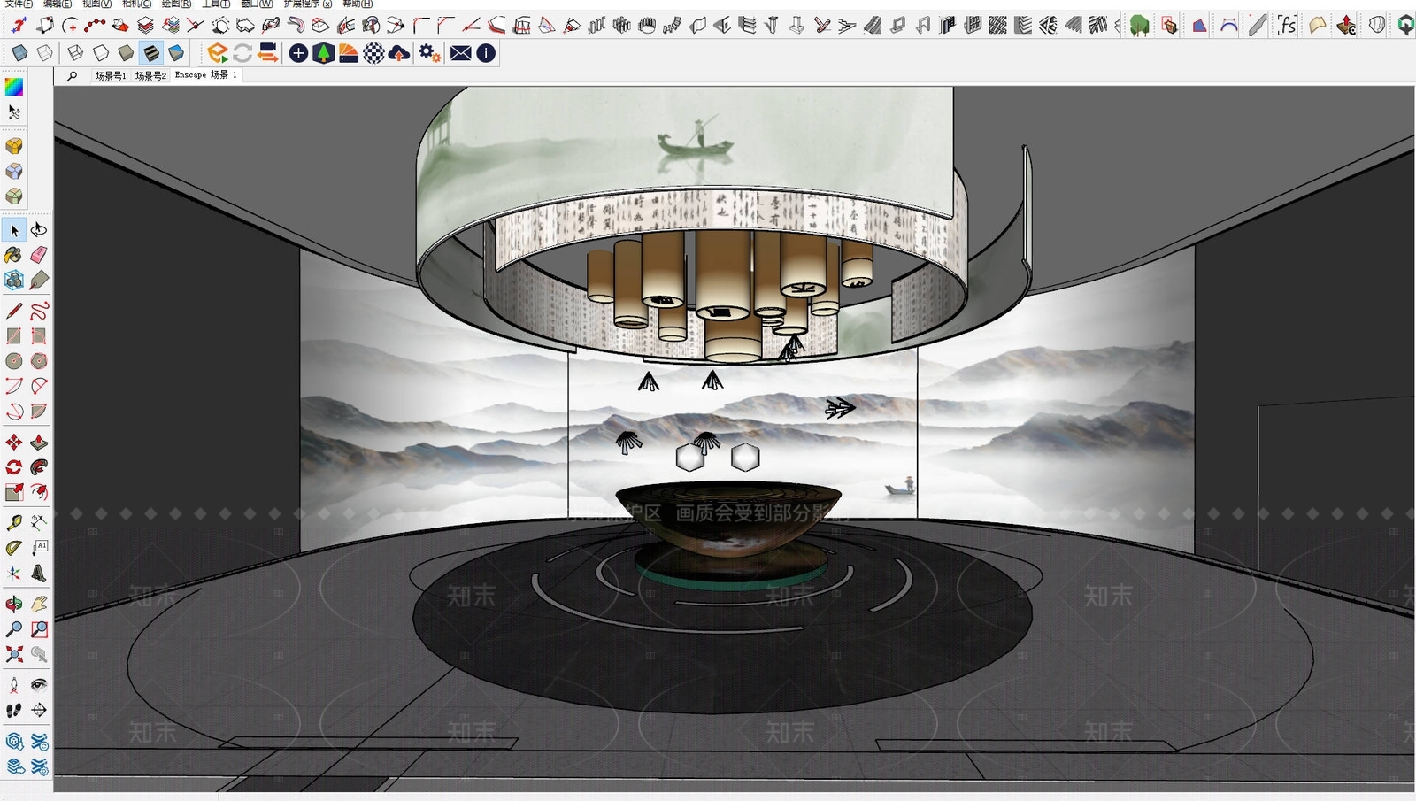The height and width of the screenshot is (801, 1416).
Task: Switch to Wireframe face style
Action: click(76, 53)
